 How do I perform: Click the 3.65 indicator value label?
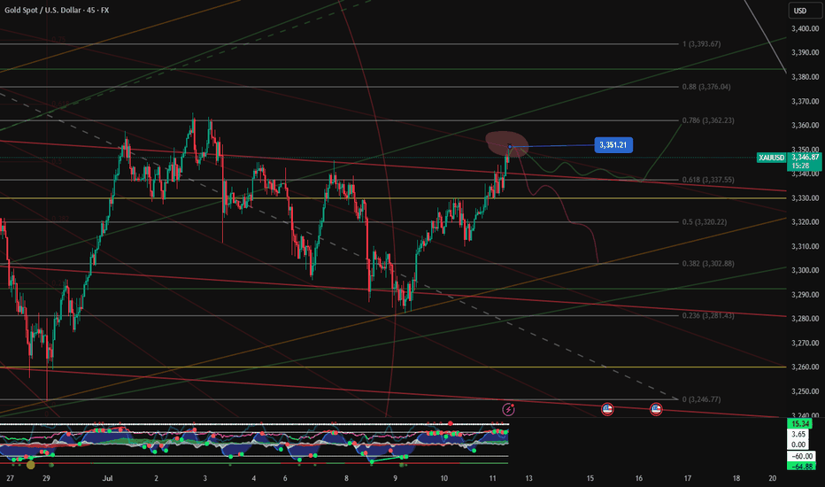799,435
